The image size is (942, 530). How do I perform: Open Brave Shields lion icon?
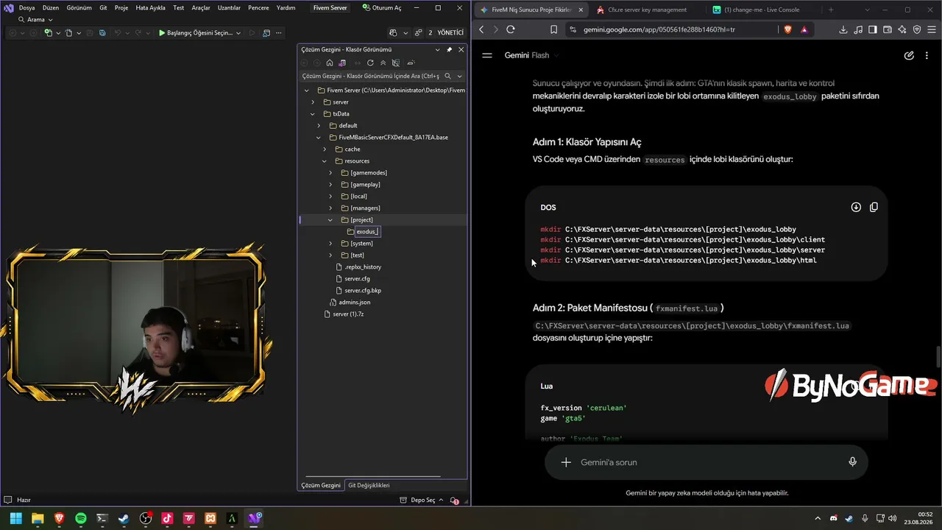(787, 29)
